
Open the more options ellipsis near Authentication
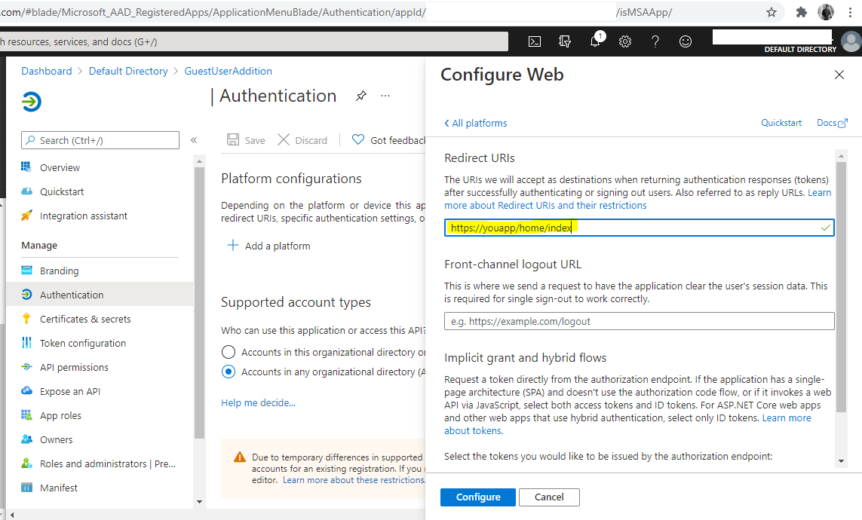[385, 95]
